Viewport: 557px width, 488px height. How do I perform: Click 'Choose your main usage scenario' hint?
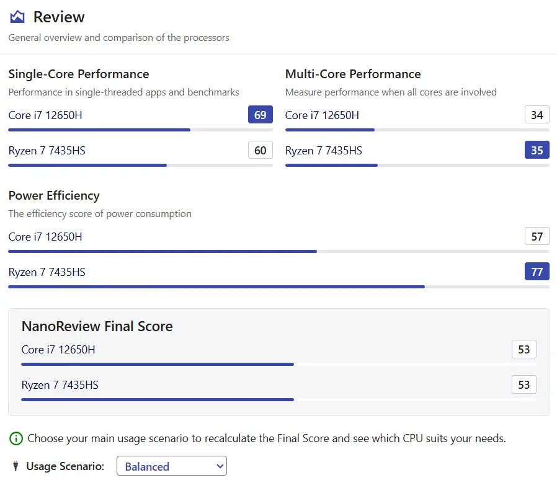[267, 438]
